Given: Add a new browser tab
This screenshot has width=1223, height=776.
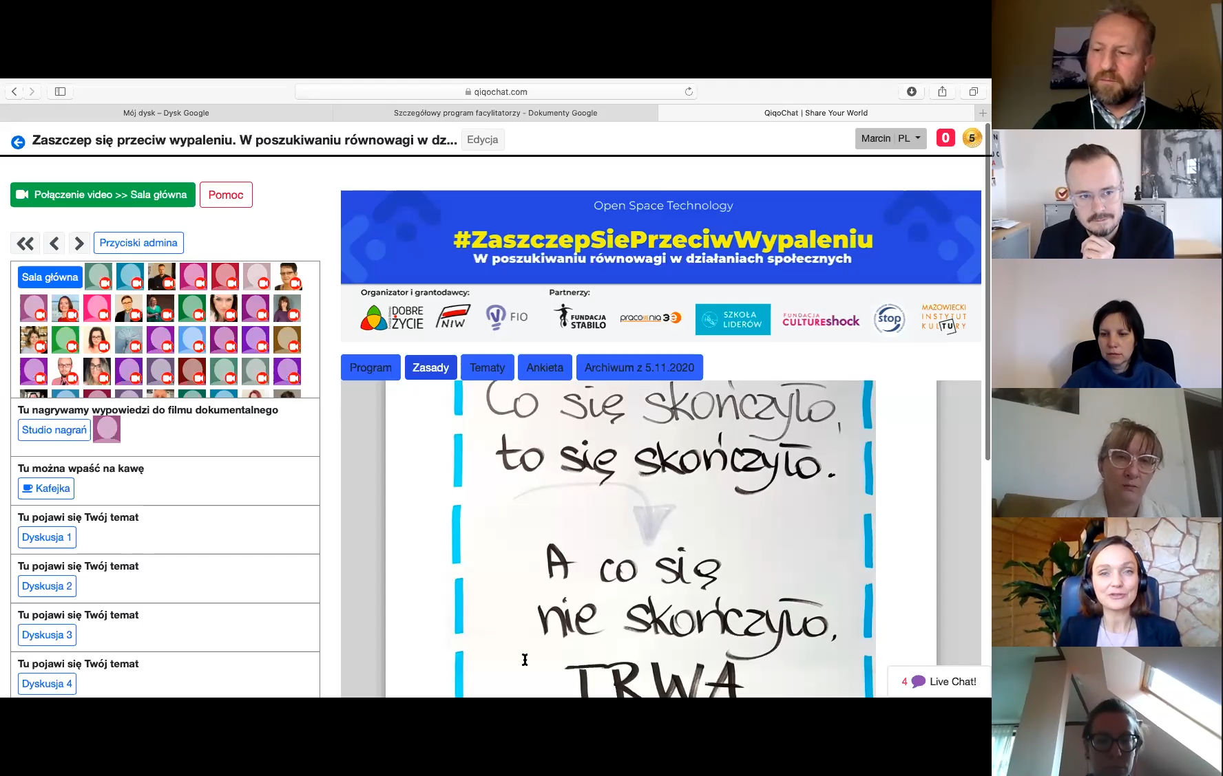Looking at the screenshot, I should click(x=983, y=113).
